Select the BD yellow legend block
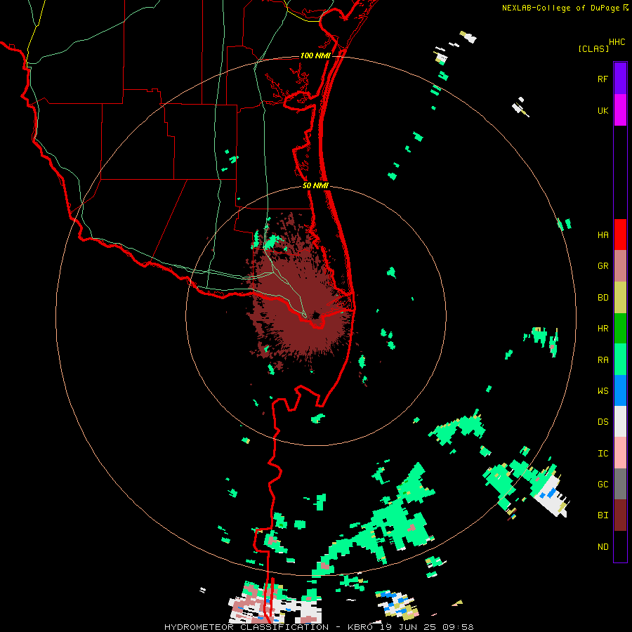This screenshot has height=632, width=632. [x=620, y=298]
